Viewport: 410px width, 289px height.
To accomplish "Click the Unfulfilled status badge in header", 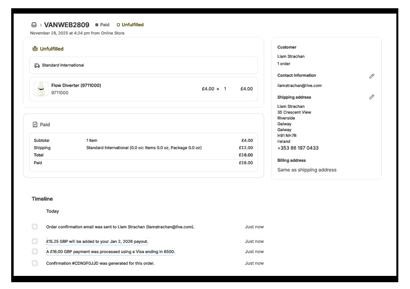I will coord(130,25).
